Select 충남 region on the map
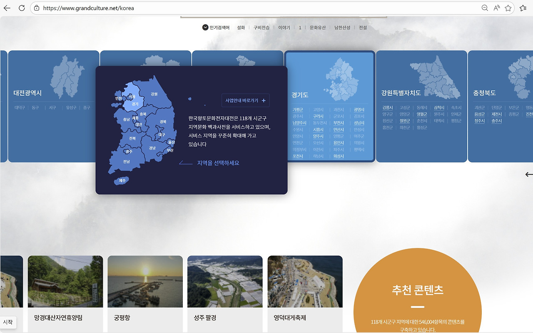This screenshot has height=333, width=533. click(126, 119)
